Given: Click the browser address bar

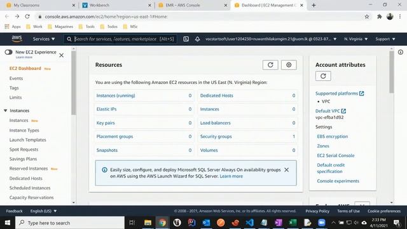Looking at the screenshot, I should pyautogui.click(x=200, y=17).
